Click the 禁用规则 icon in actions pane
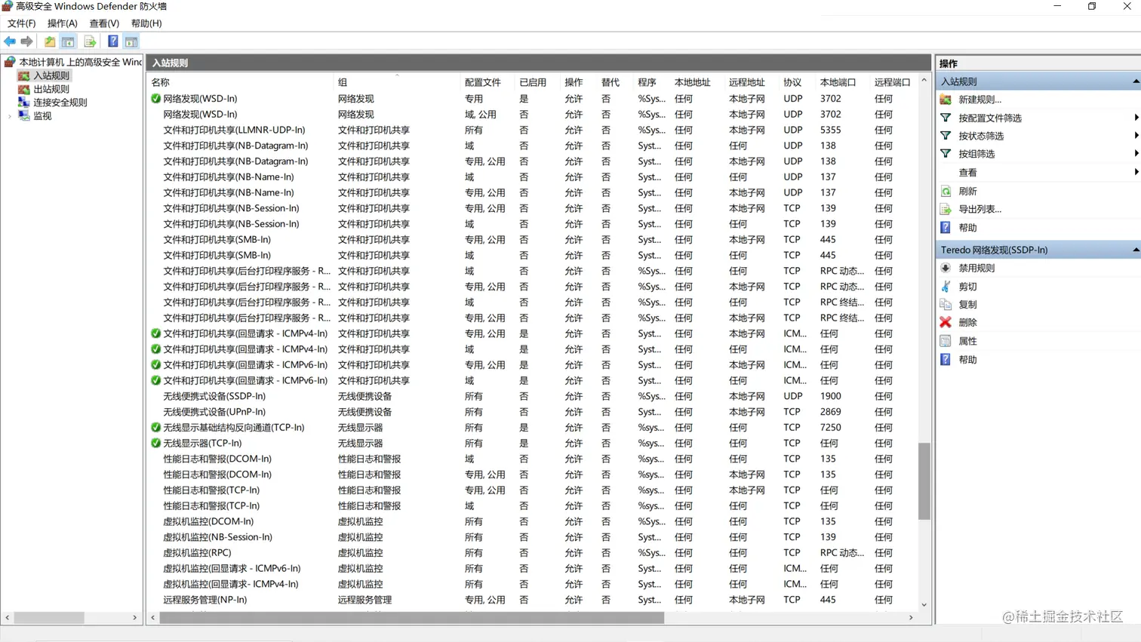Viewport: 1141px width, 642px height. 946,268
